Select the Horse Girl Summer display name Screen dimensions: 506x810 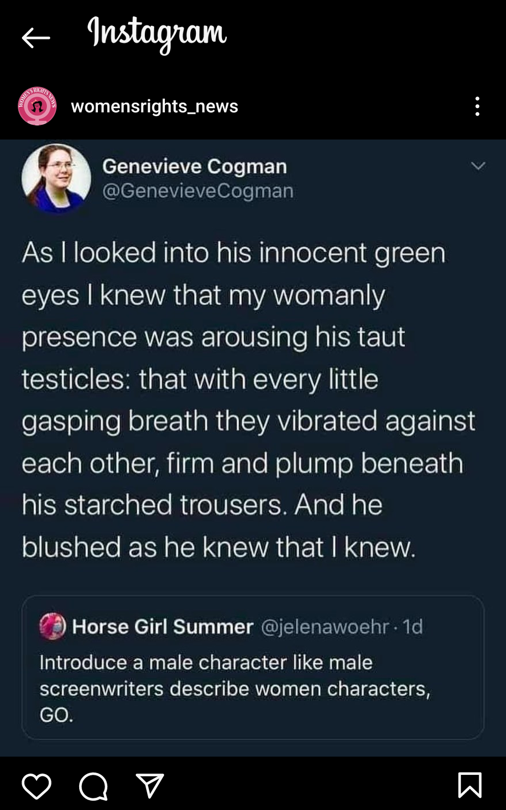click(163, 626)
